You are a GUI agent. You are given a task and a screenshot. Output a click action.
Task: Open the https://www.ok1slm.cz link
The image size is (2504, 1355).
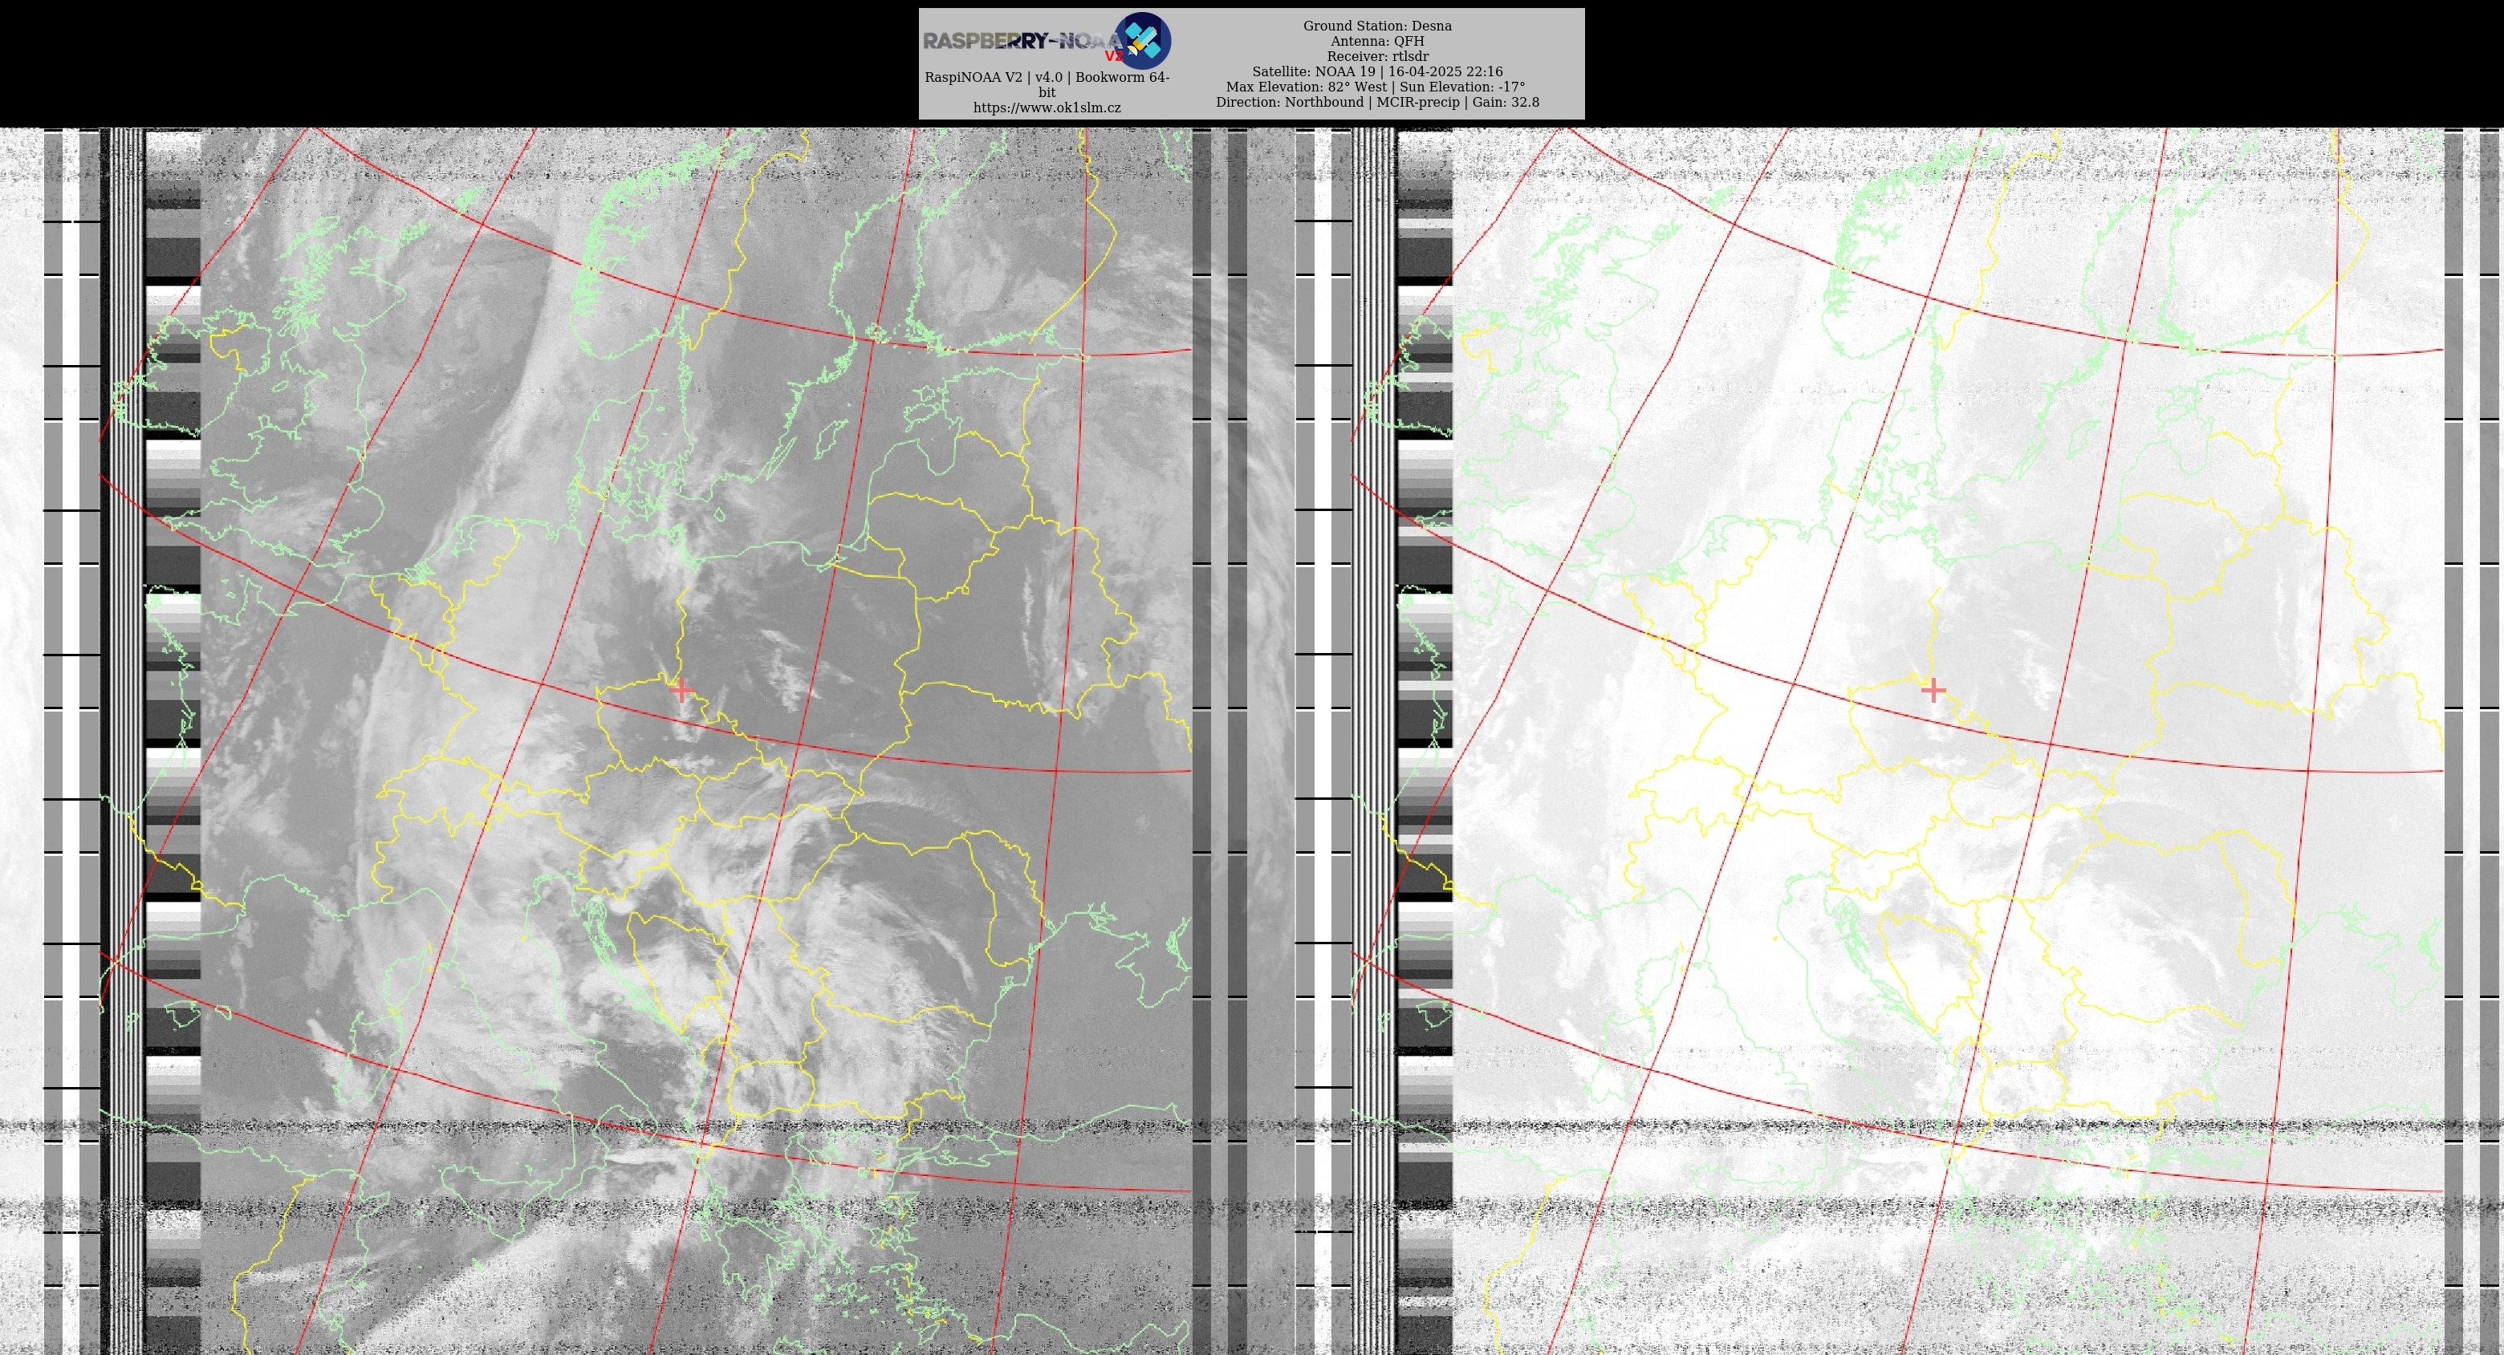(1047, 108)
